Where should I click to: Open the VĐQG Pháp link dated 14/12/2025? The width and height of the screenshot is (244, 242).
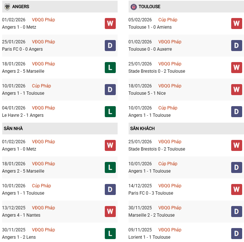tap(170, 186)
